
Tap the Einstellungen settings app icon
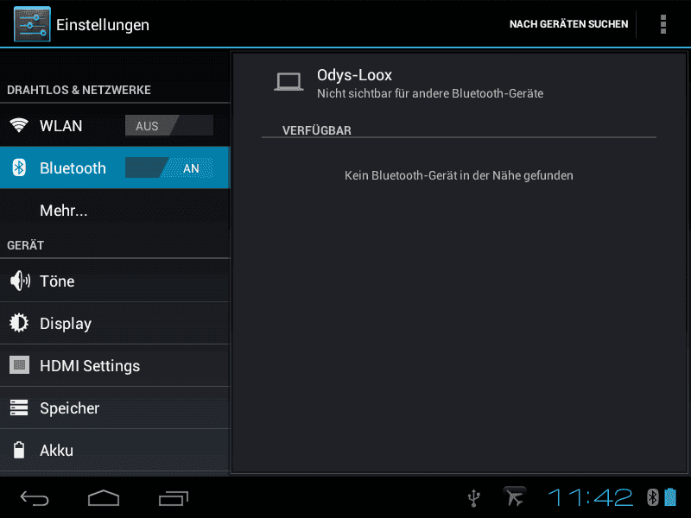click(32, 24)
